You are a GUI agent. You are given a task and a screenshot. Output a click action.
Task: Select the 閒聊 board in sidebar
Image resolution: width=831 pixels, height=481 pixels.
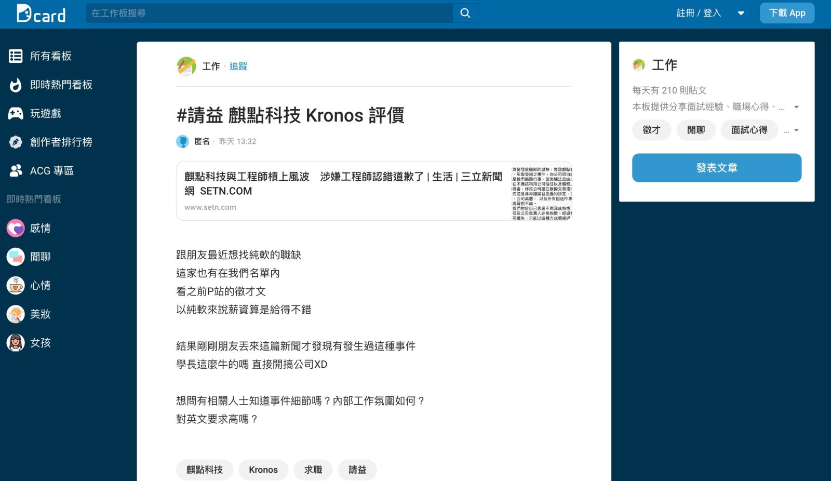29,257
